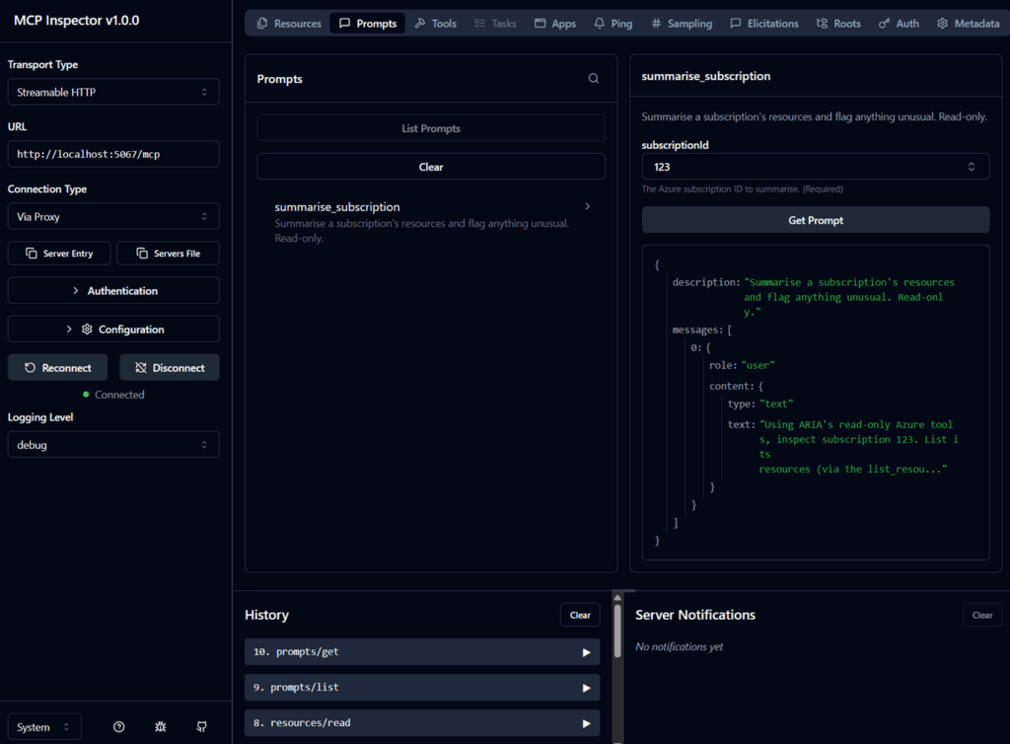Click the Server Entry copy icon

(x=31, y=254)
